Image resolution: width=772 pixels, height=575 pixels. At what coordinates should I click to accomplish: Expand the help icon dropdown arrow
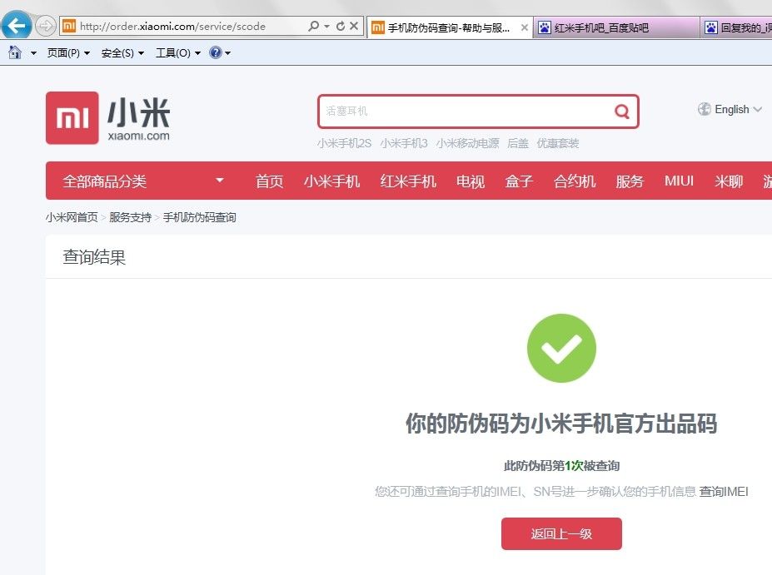click(227, 53)
